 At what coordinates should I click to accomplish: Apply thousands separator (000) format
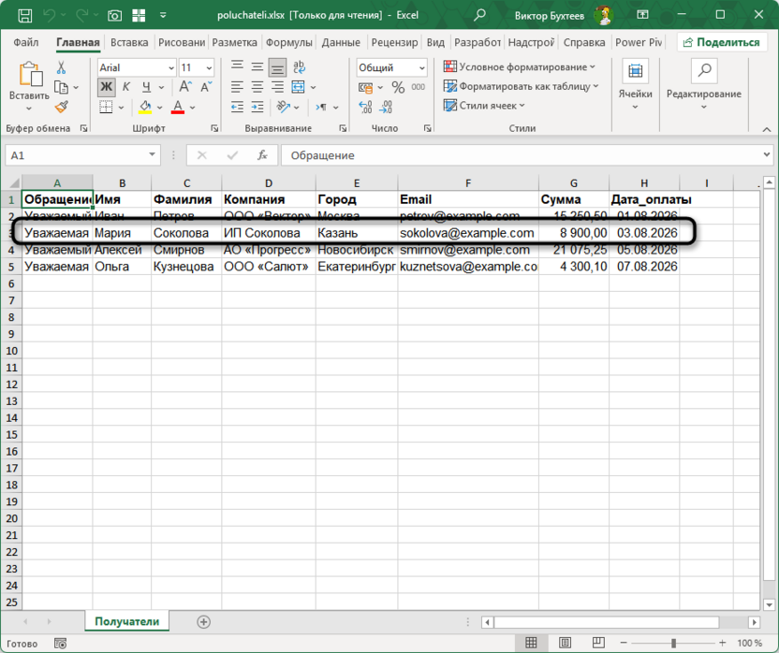pos(419,87)
